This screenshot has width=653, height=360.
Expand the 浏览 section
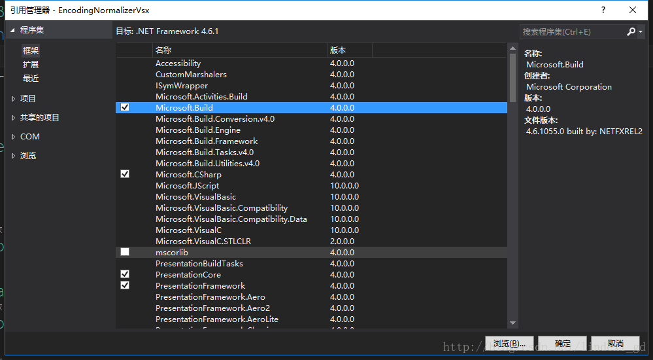(13, 156)
